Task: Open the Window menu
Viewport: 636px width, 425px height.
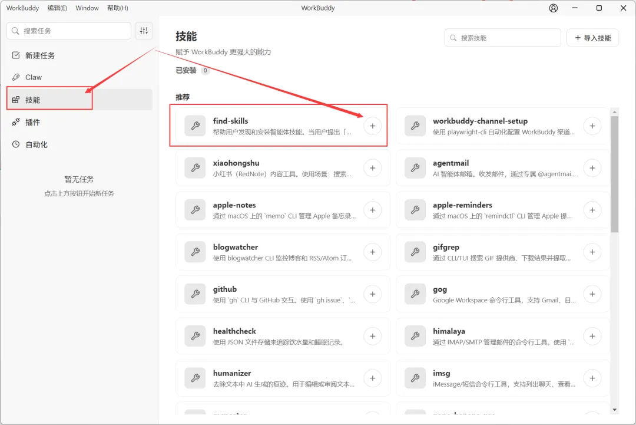Action: [x=87, y=8]
